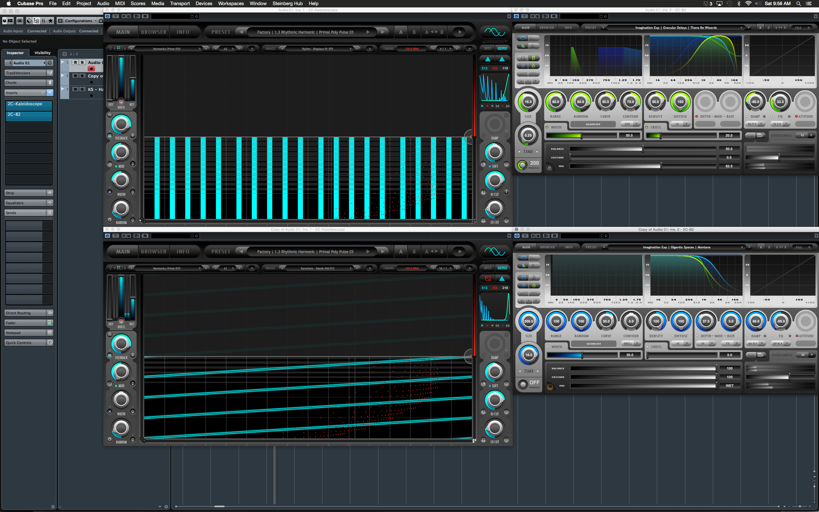The height and width of the screenshot is (512, 819).
Task: Click the eye icon in upper 2C-B2
Action: click(x=523, y=38)
